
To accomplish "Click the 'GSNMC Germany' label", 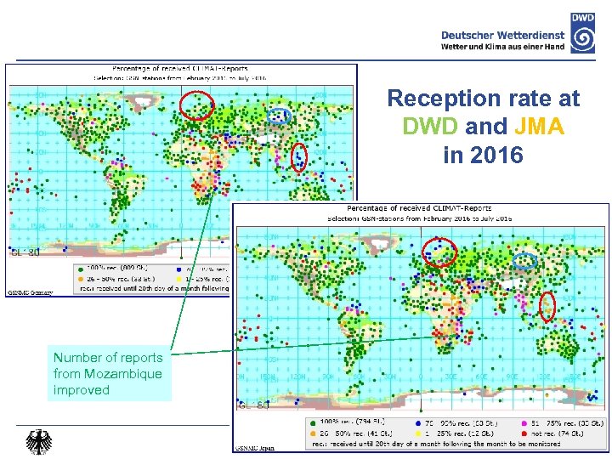I will point(31,292).
